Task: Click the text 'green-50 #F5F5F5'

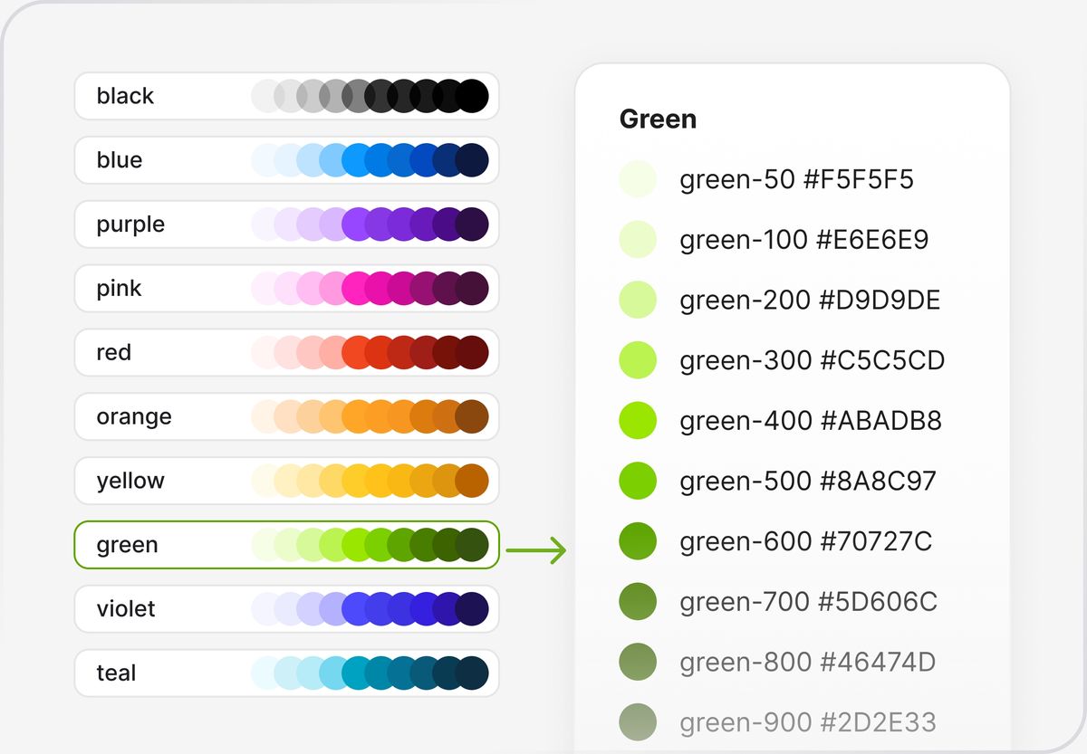Action: tap(796, 180)
